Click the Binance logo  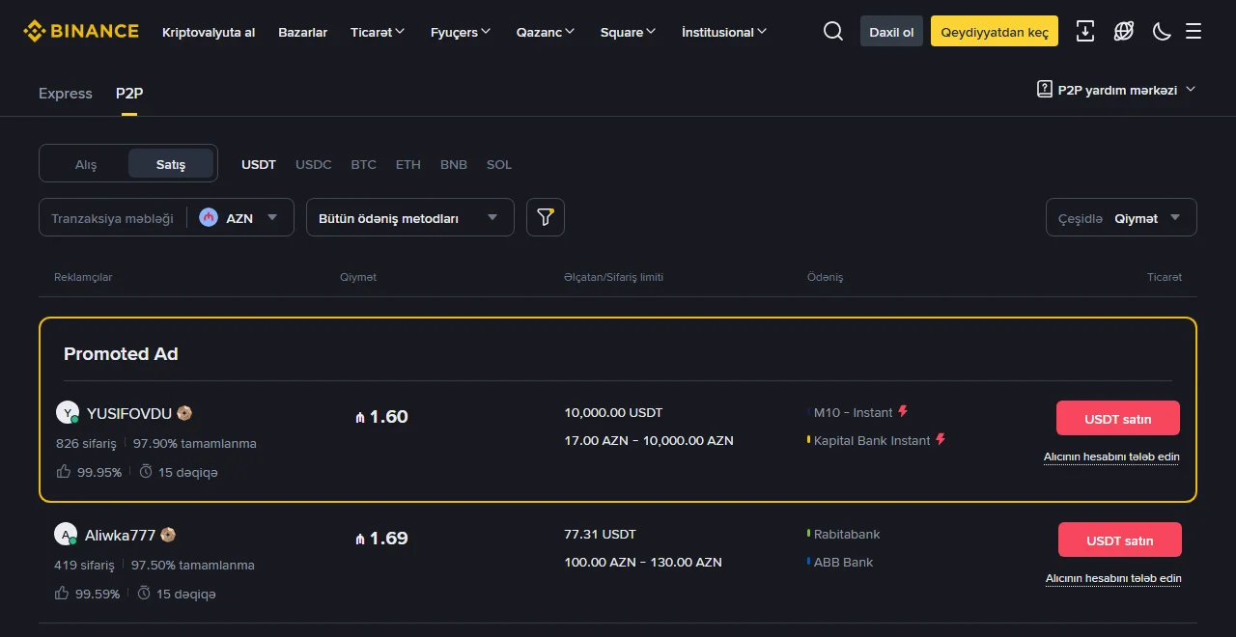click(81, 31)
